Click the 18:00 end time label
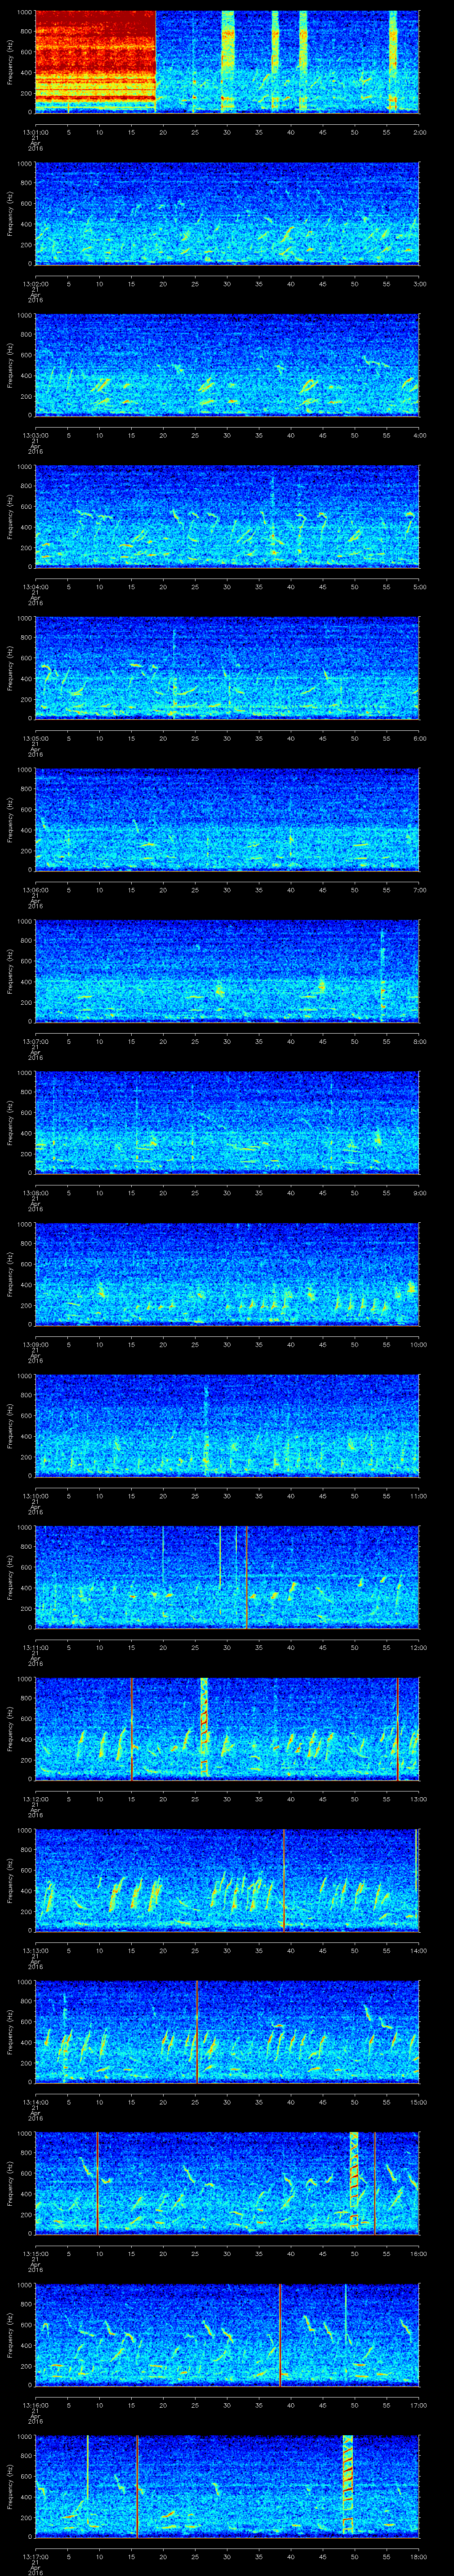 pyautogui.click(x=418, y=2556)
